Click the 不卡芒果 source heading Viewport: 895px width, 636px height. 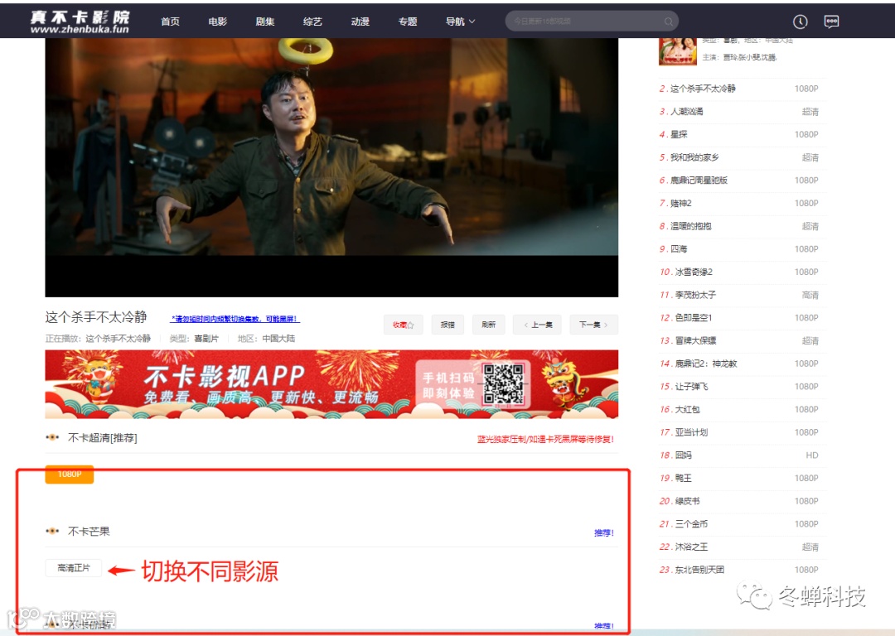(89, 531)
